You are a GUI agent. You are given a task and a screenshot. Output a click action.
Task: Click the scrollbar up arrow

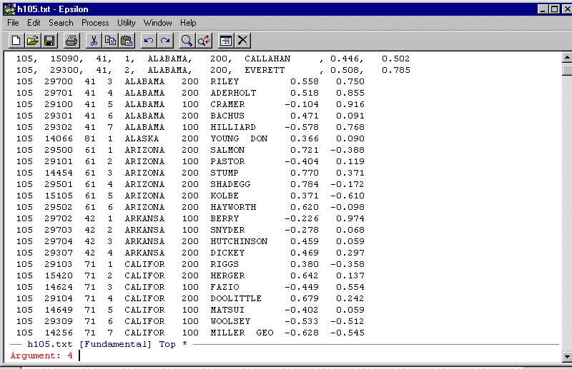(x=566, y=59)
